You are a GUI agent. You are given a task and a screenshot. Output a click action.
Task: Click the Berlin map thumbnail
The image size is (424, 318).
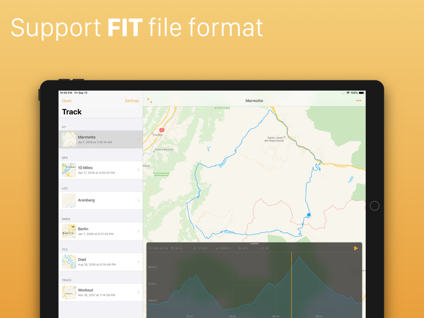69,231
